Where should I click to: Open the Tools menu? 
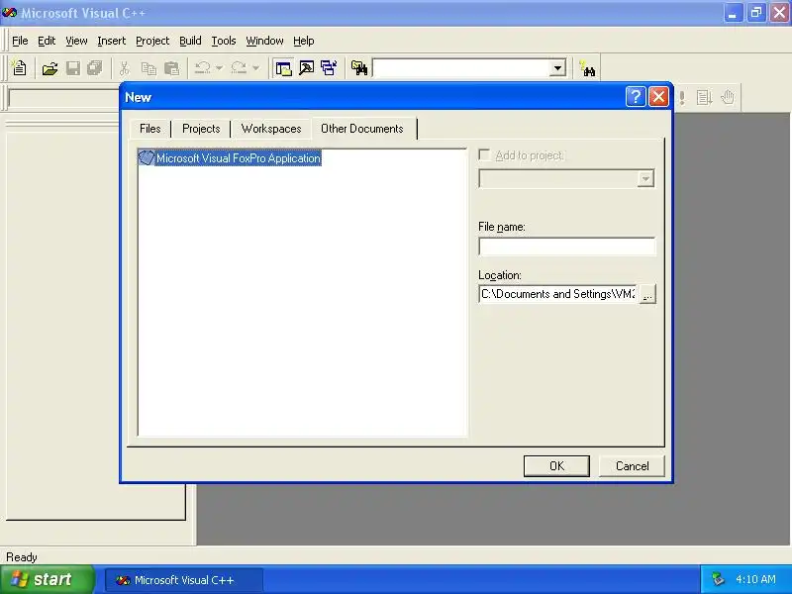(x=224, y=41)
